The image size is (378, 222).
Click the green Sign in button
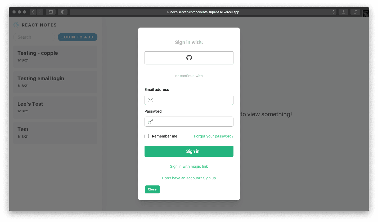(189, 151)
